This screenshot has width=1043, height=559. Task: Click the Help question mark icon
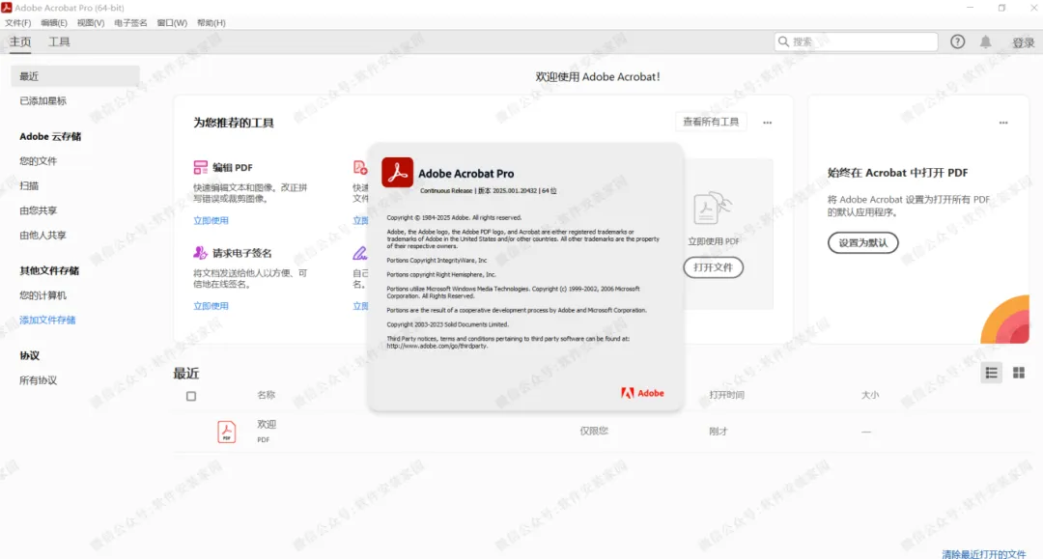[957, 42]
